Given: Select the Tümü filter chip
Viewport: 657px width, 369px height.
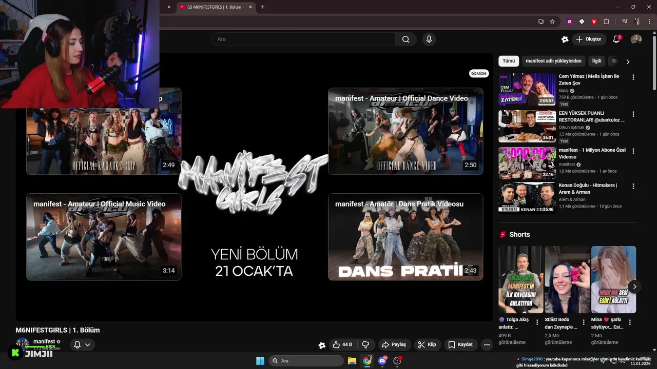Looking at the screenshot, I should (x=509, y=61).
